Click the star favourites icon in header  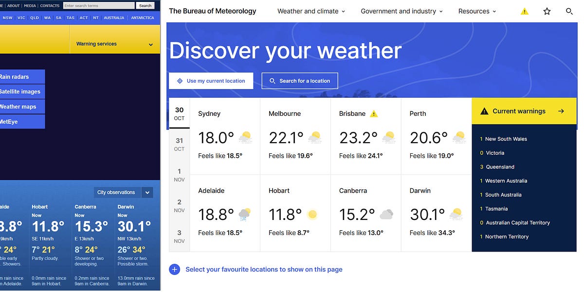point(547,11)
